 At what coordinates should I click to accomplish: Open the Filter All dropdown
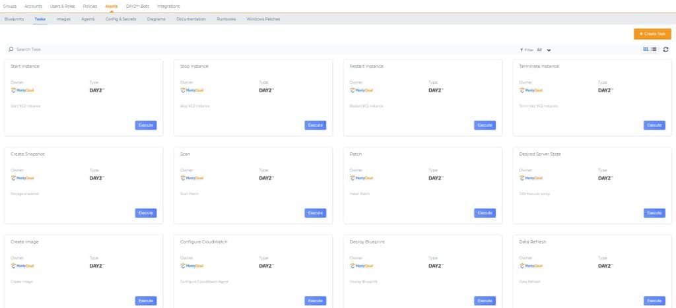543,49
